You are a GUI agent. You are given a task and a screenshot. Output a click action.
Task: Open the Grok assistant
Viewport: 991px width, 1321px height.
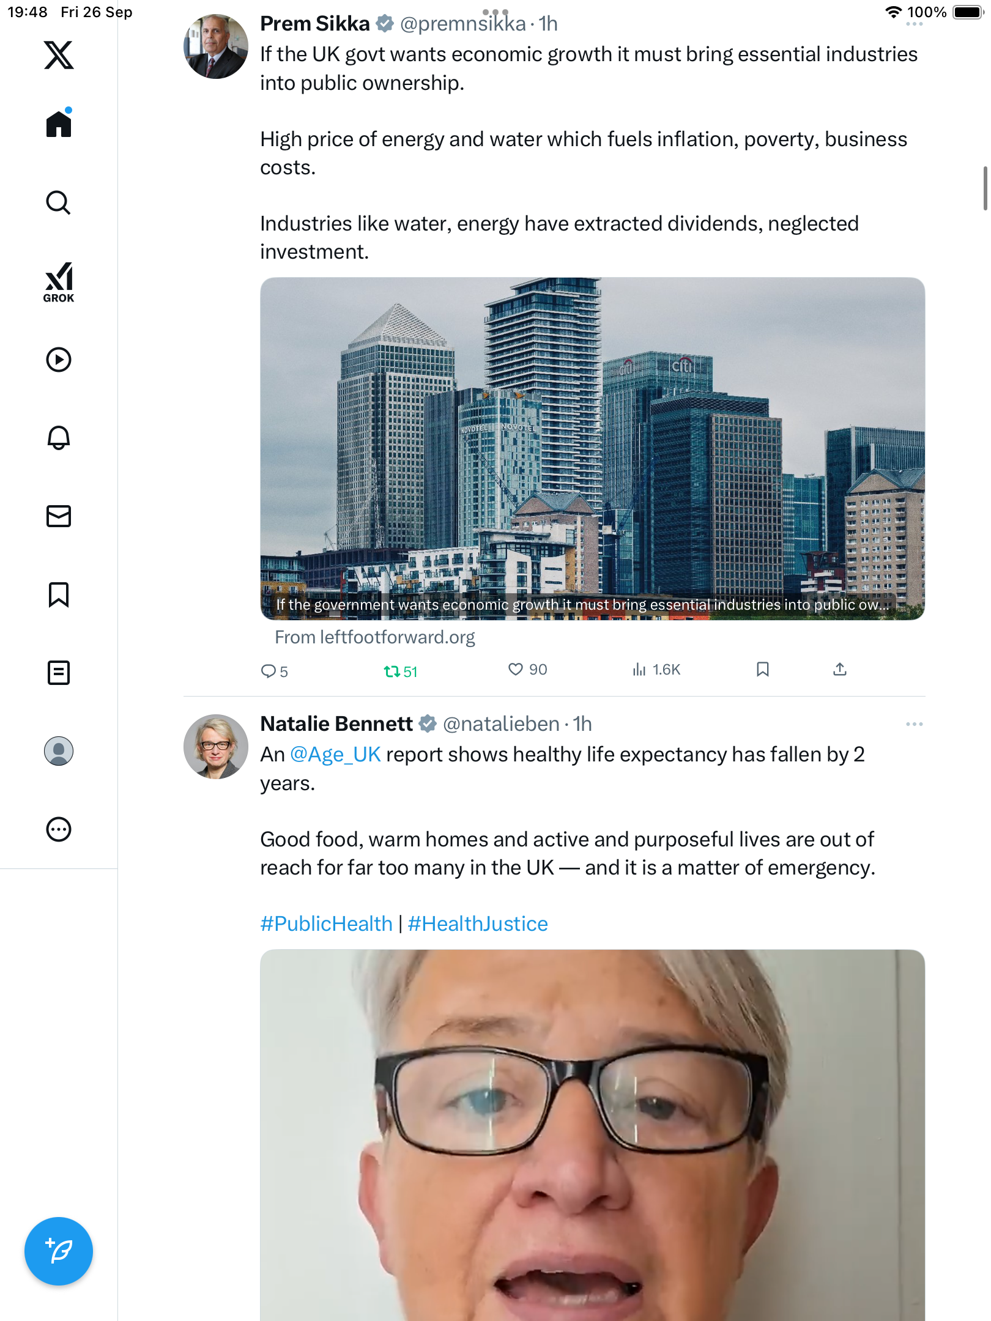coord(59,282)
